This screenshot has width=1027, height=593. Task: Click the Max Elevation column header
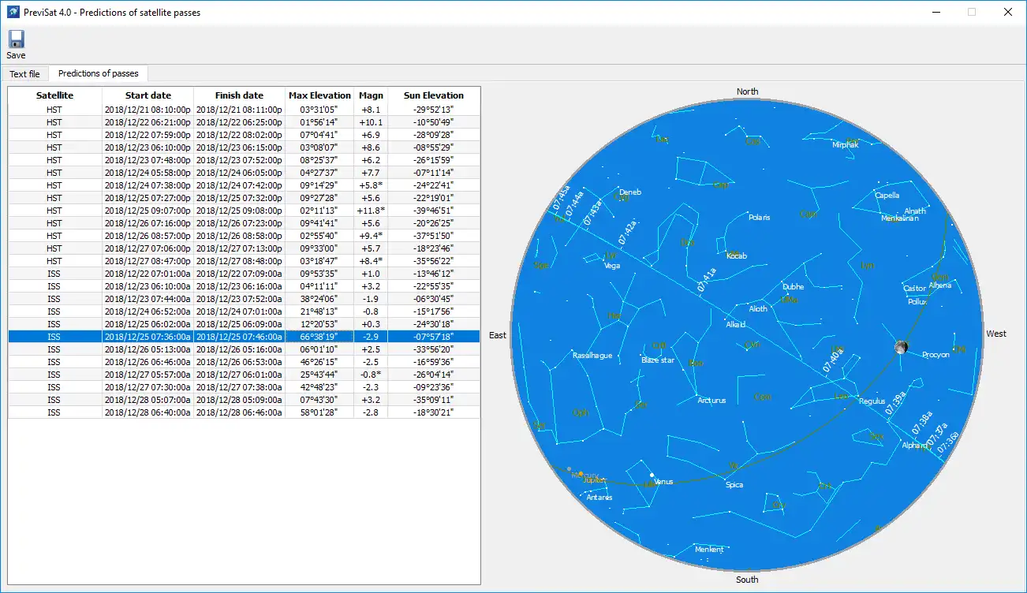319,95
